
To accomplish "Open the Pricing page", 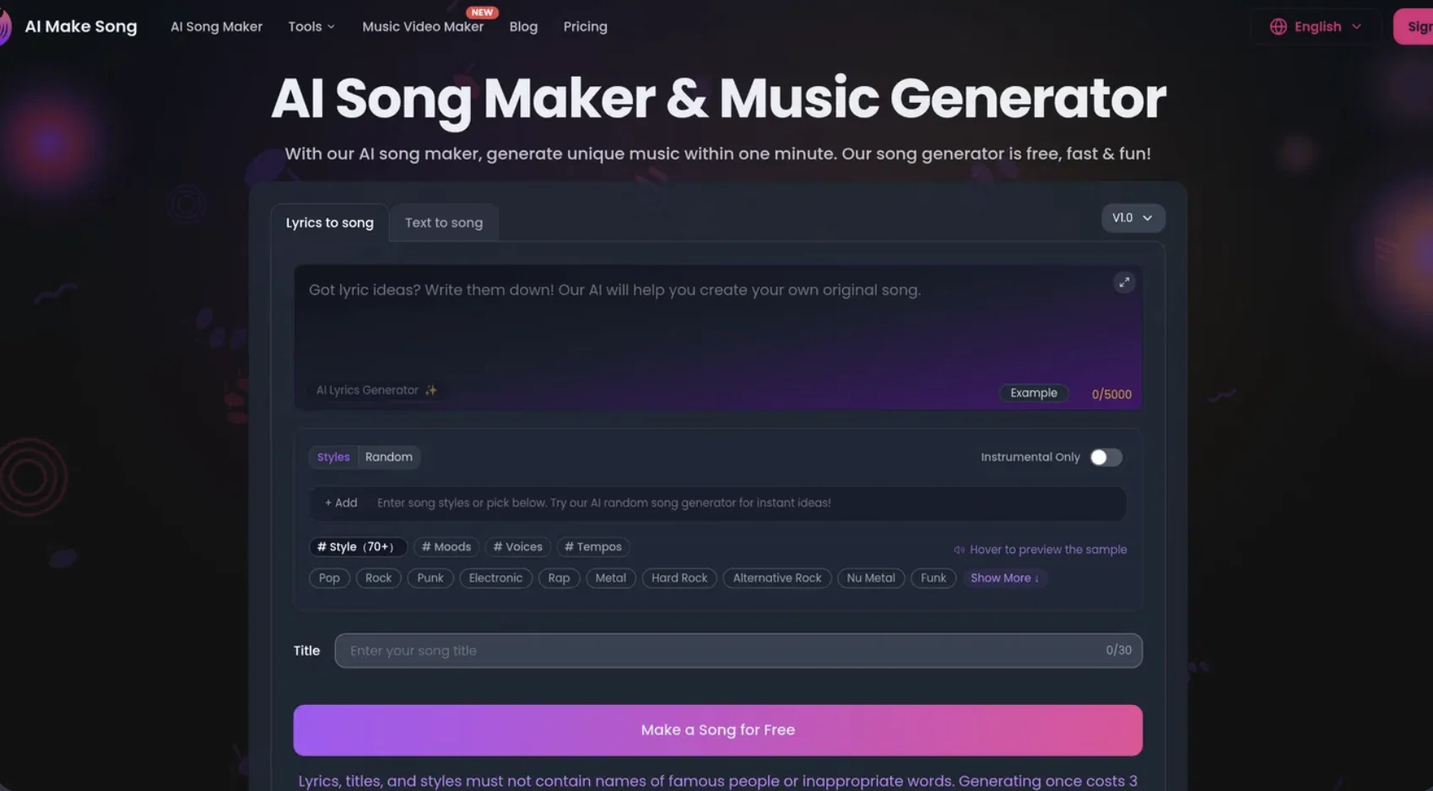I will pos(585,26).
